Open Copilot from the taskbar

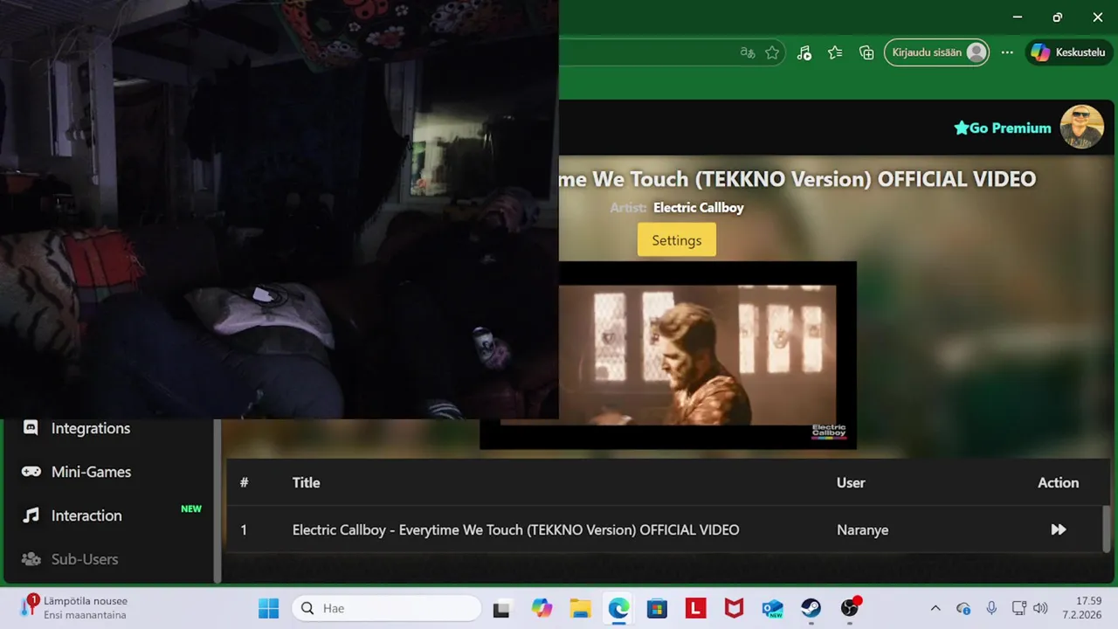[x=542, y=608]
